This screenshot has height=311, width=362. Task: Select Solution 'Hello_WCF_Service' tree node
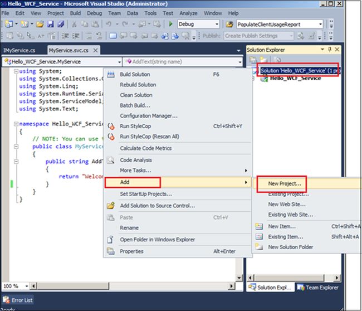pos(300,71)
